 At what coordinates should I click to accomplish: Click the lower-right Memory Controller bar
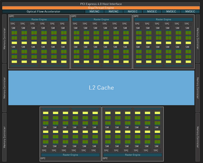pos(198,137)
